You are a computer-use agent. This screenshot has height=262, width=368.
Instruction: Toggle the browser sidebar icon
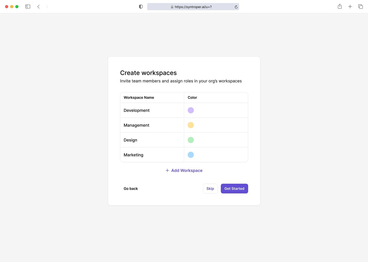point(28,7)
